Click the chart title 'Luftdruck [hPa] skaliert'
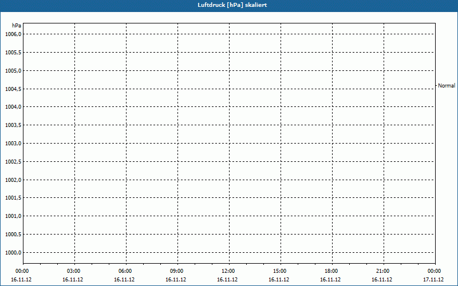 click(232, 5)
